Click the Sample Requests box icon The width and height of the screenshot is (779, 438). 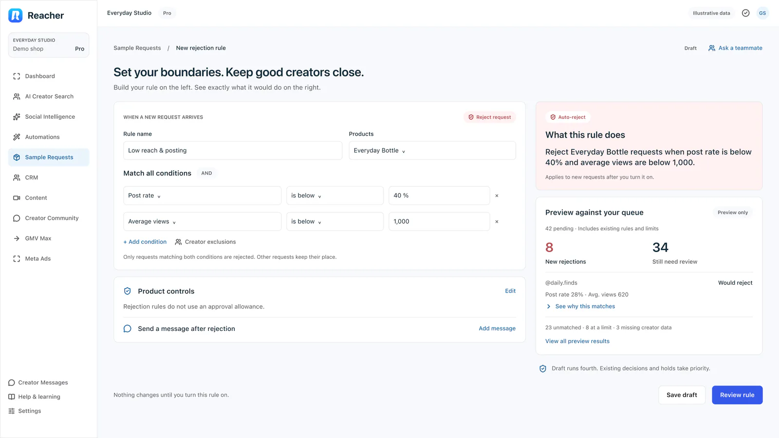coord(17,157)
